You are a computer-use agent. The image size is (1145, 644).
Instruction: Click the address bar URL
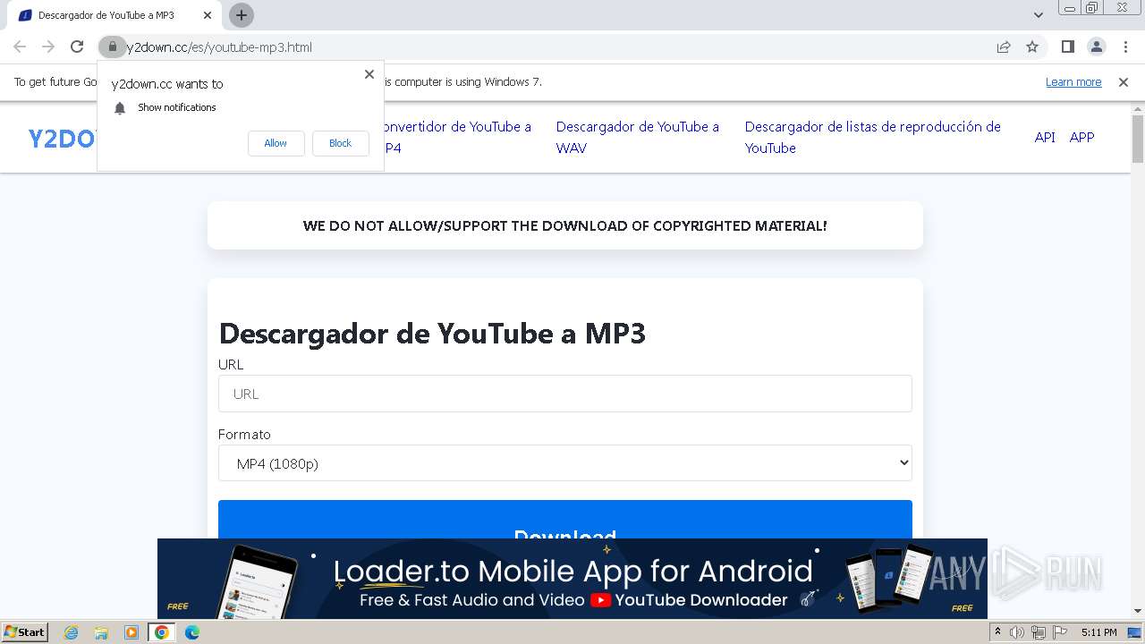219,47
